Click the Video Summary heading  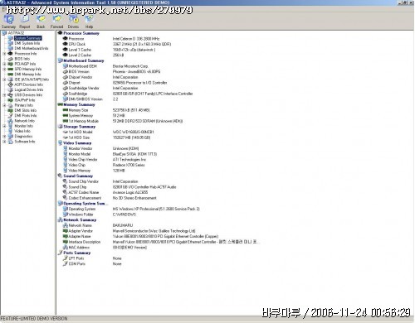click(x=77, y=143)
